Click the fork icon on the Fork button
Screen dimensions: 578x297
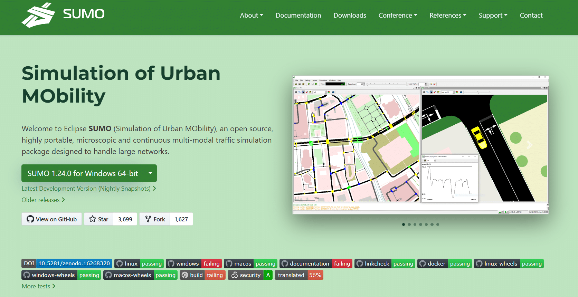pyautogui.click(x=148, y=219)
